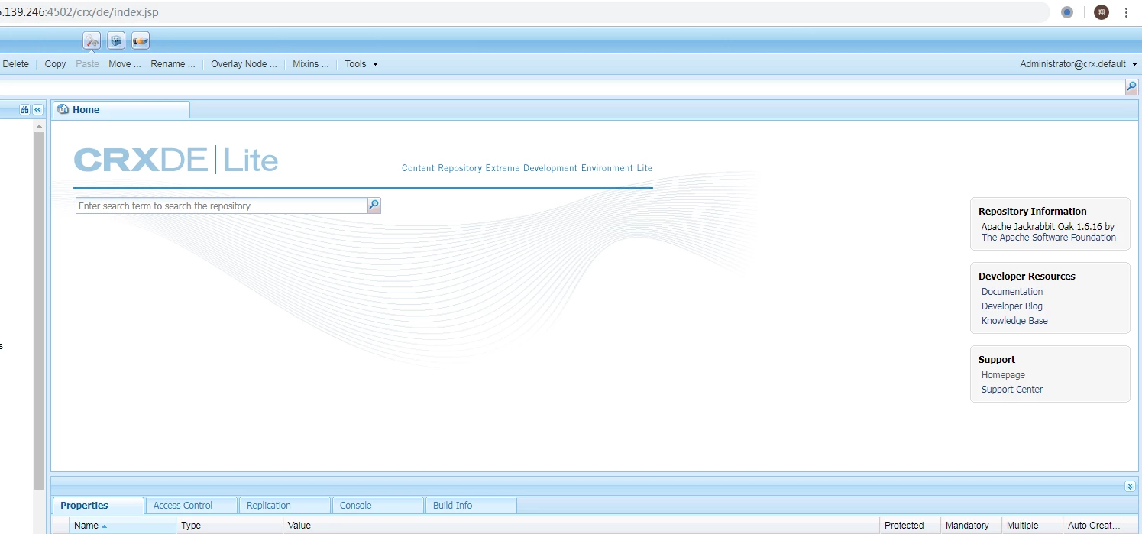1142x534 pixels.
Task: Open The Apache Software Foundation link
Action: click(x=1048, y=238)
